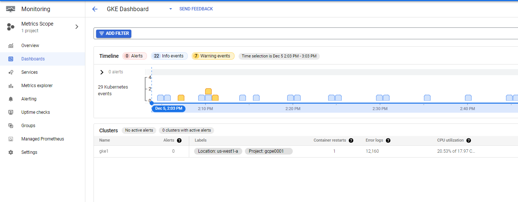Open the gke1 cluster row
Viewport: 518px width, 202px height.
click(x=306, y=151)
